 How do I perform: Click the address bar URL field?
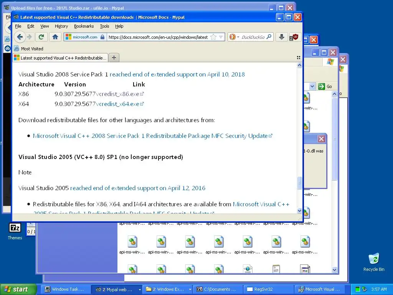158,37
